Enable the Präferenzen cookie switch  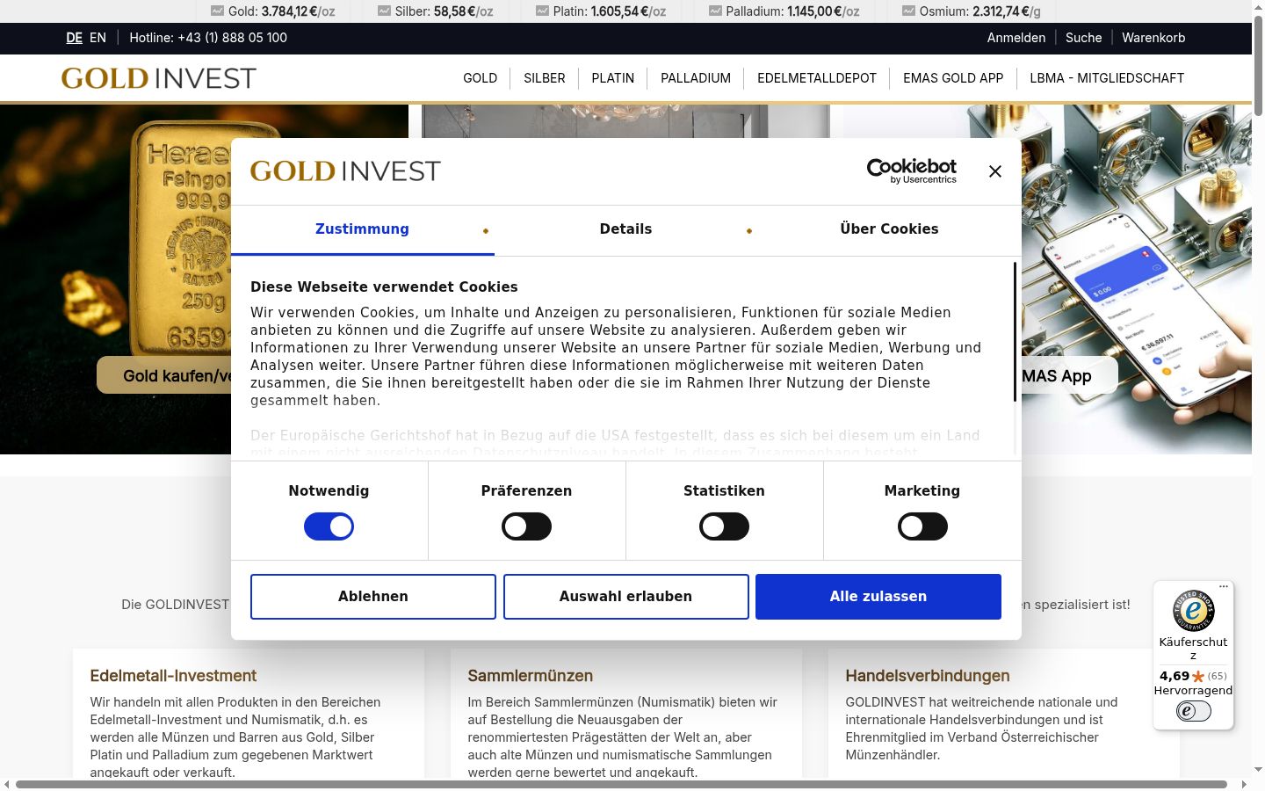pyautogui.click(x=526, y=526)
